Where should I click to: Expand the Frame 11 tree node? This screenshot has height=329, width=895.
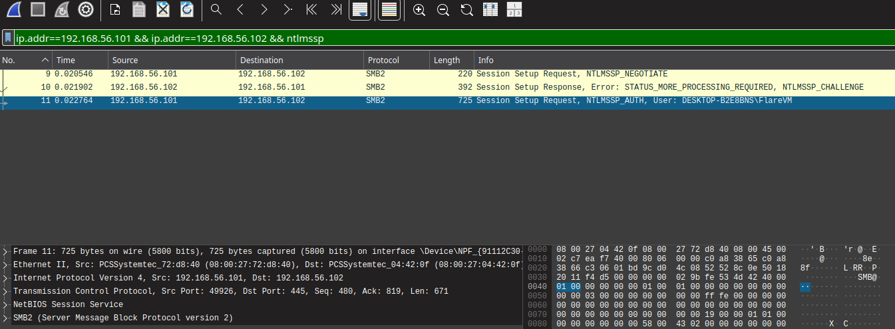tap(5, 251)
